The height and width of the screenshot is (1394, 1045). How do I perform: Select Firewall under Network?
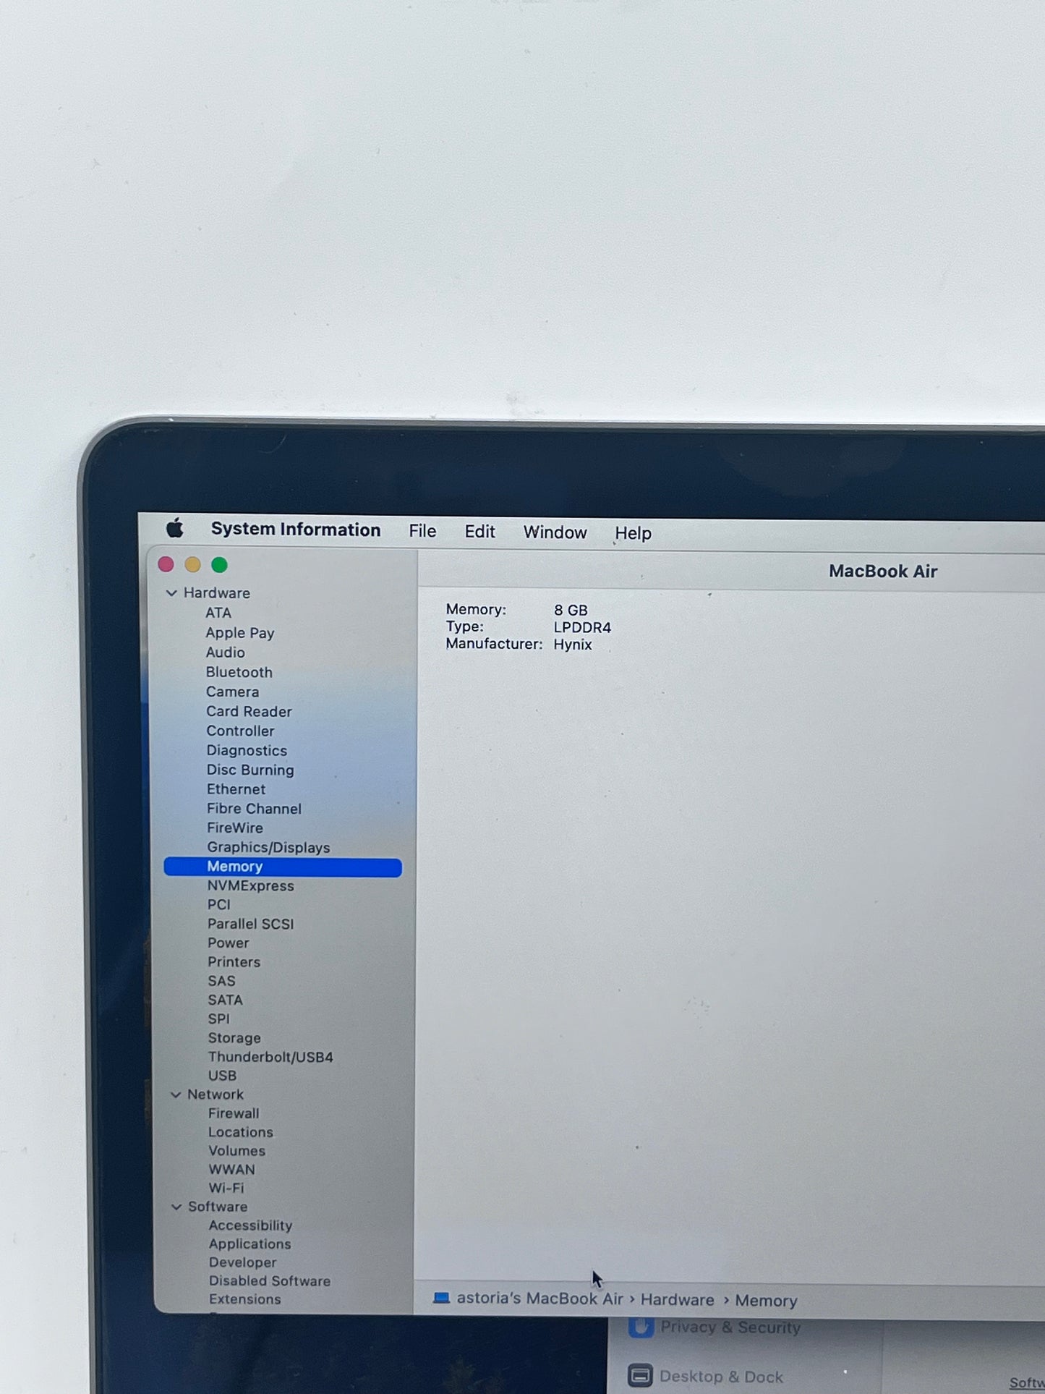pos(234,1113)
